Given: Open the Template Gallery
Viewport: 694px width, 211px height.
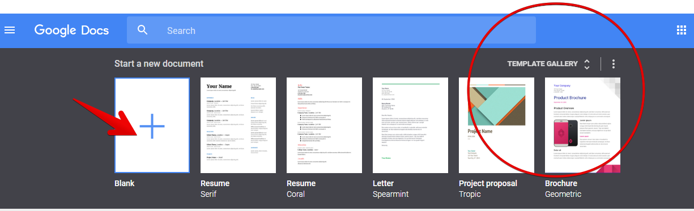Looking at the screenshot, I should 542,64.
